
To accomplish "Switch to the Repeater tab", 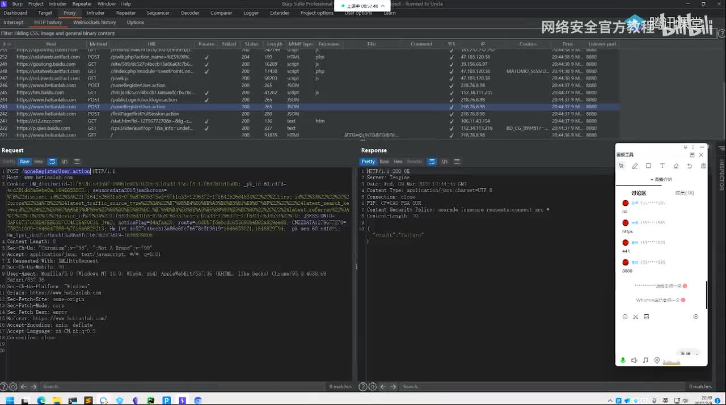I will point(125,12).
